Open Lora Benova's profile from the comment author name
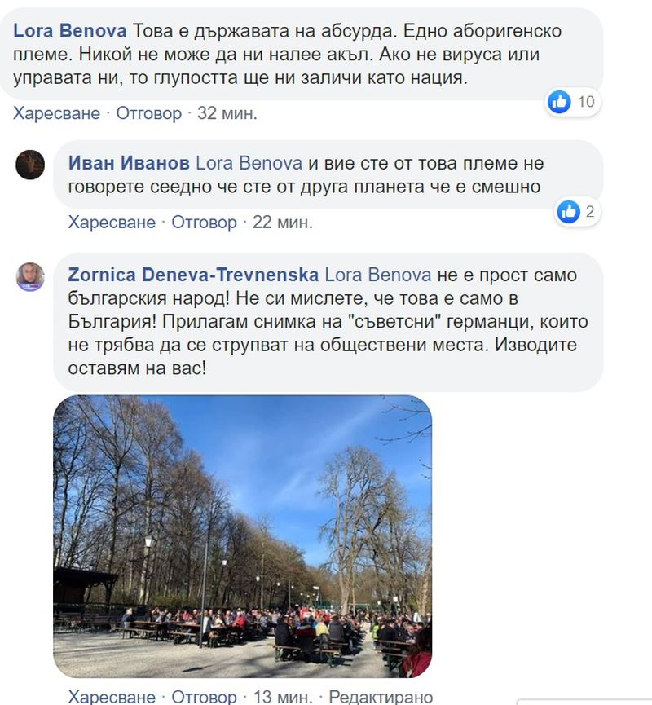The height and width of the screenshot is (705, 652). point(70,31)
